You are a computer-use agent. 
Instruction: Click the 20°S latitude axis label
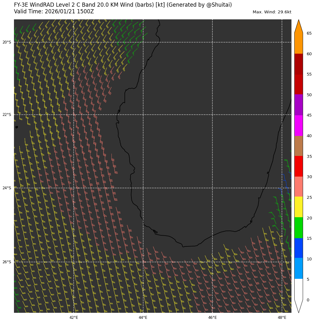(7, 42)
